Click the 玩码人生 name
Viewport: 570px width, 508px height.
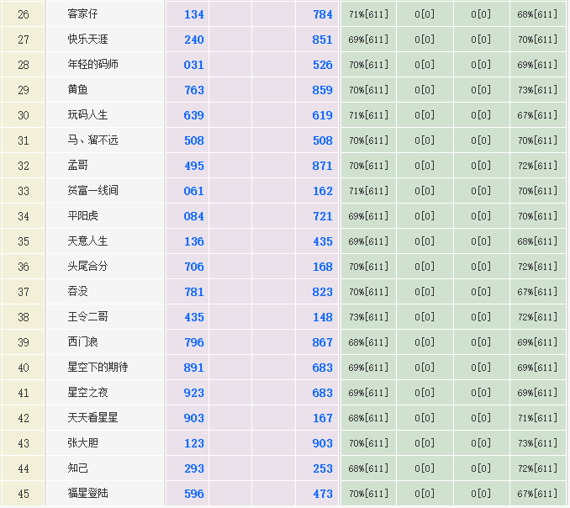[x=87, y=115]
